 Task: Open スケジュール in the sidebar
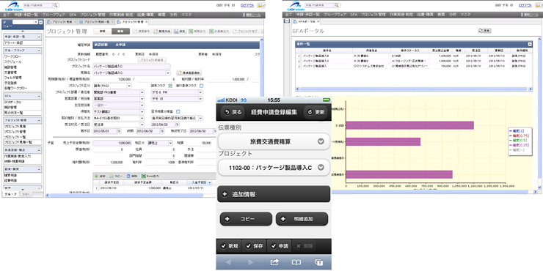coord(12,62)
